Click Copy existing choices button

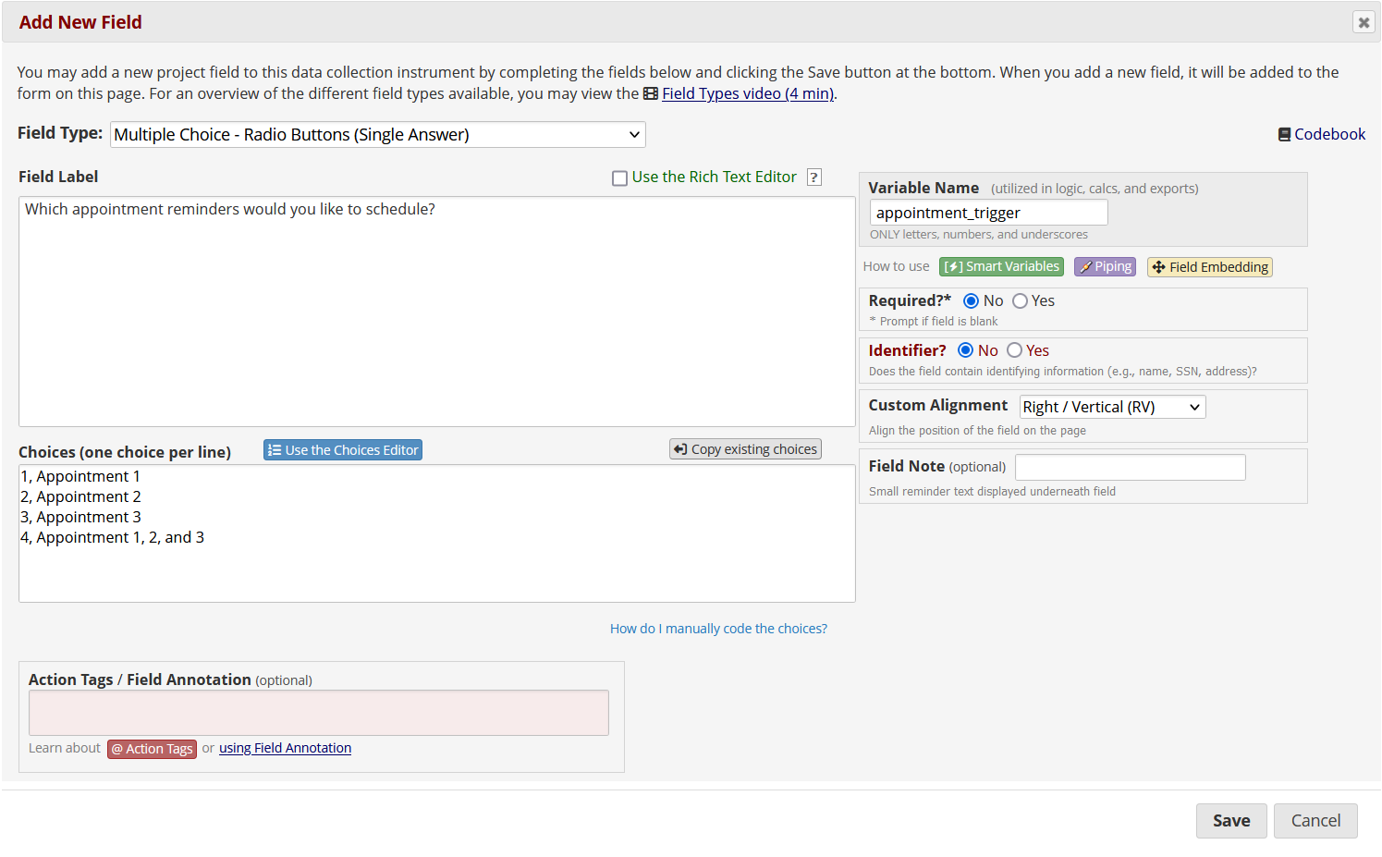click(745, 449)
